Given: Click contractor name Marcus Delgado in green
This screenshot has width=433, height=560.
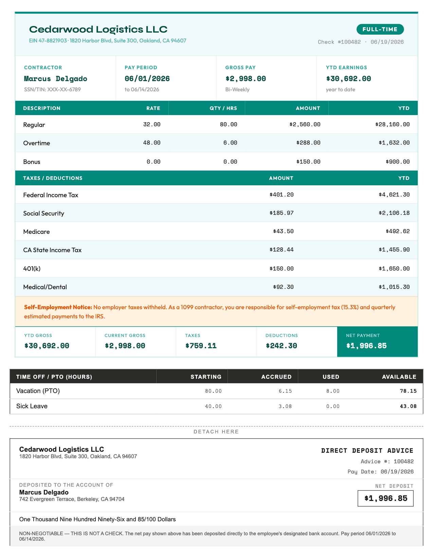Looking at the screenshot, I should coord(56,79).
